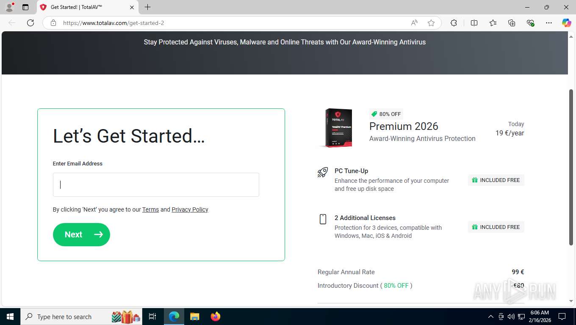This screenshot has height=325, width=576.
Task: Click the Let's Get Started heading
Action: tap(129, 136)
